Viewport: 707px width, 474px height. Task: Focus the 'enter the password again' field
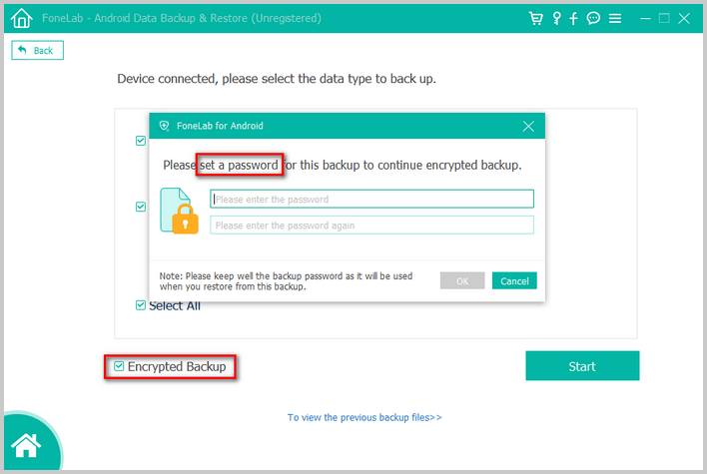(x=372, y=226)
